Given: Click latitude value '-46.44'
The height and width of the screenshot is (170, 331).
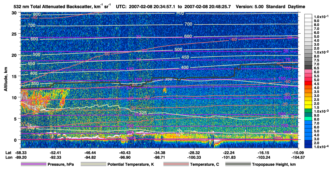Looking at the screenshot, I should pyautogui.click(x=90, y=153).
